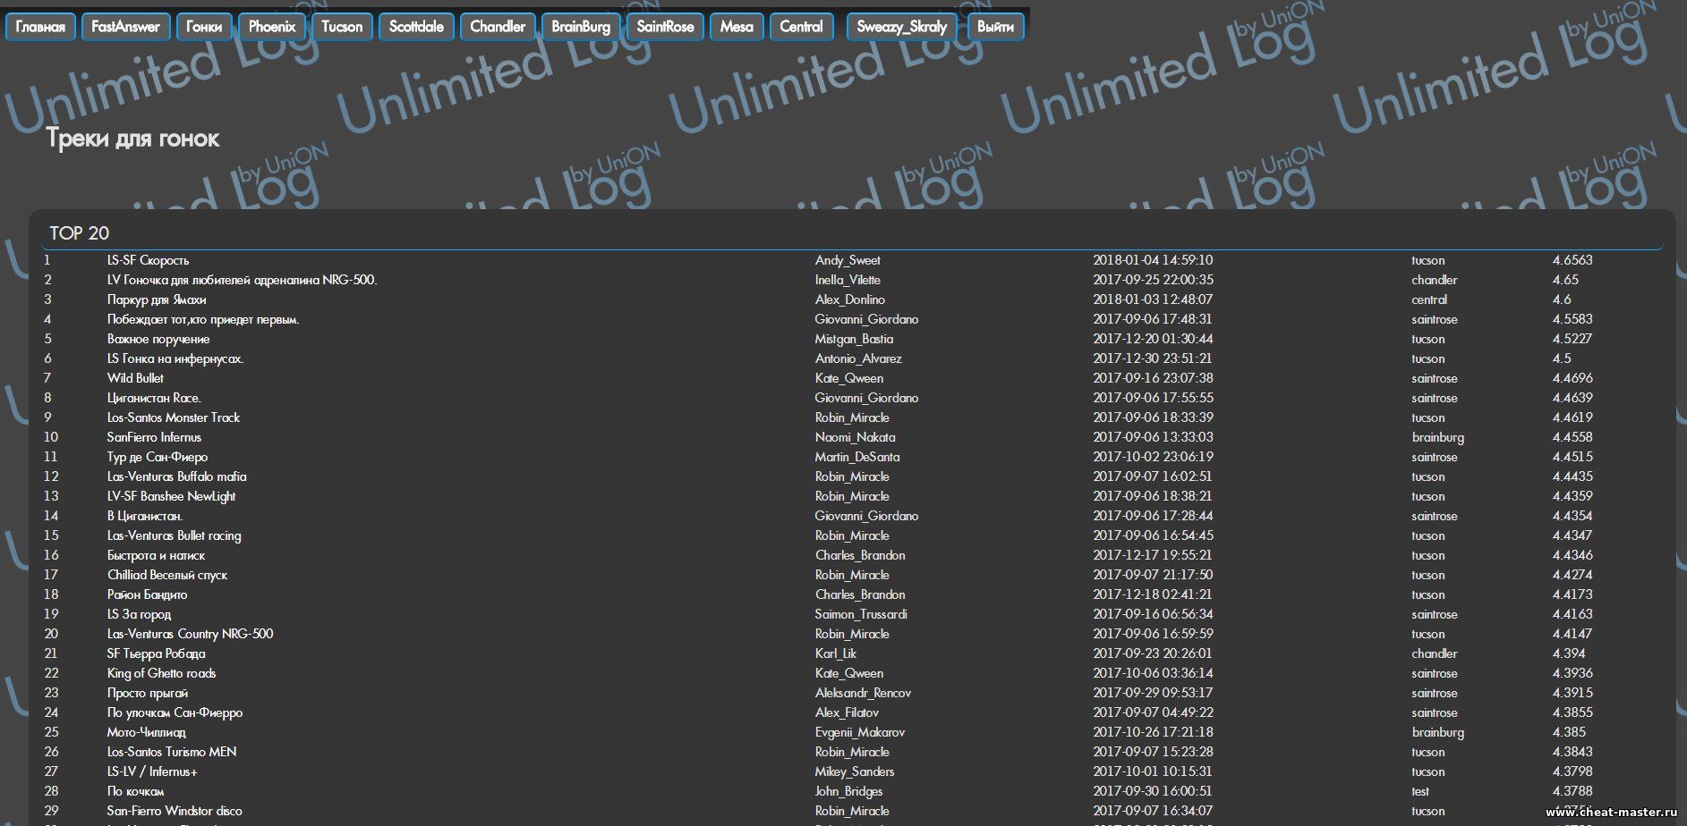Open the Central server page
The width and height of the screenshot is (1687, 826).
point(801,27)
